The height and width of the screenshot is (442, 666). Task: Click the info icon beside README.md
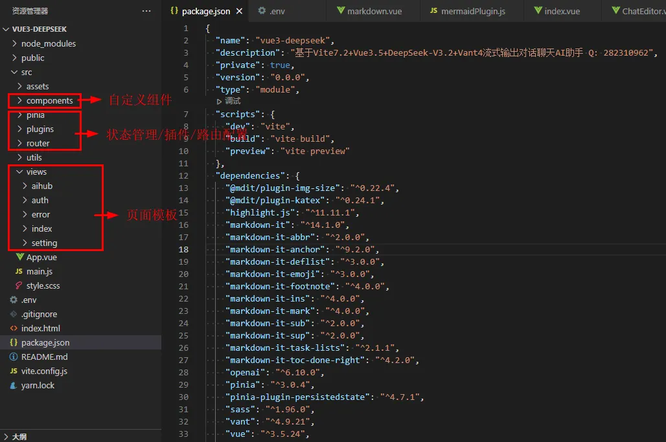click(x=14, y=357)
